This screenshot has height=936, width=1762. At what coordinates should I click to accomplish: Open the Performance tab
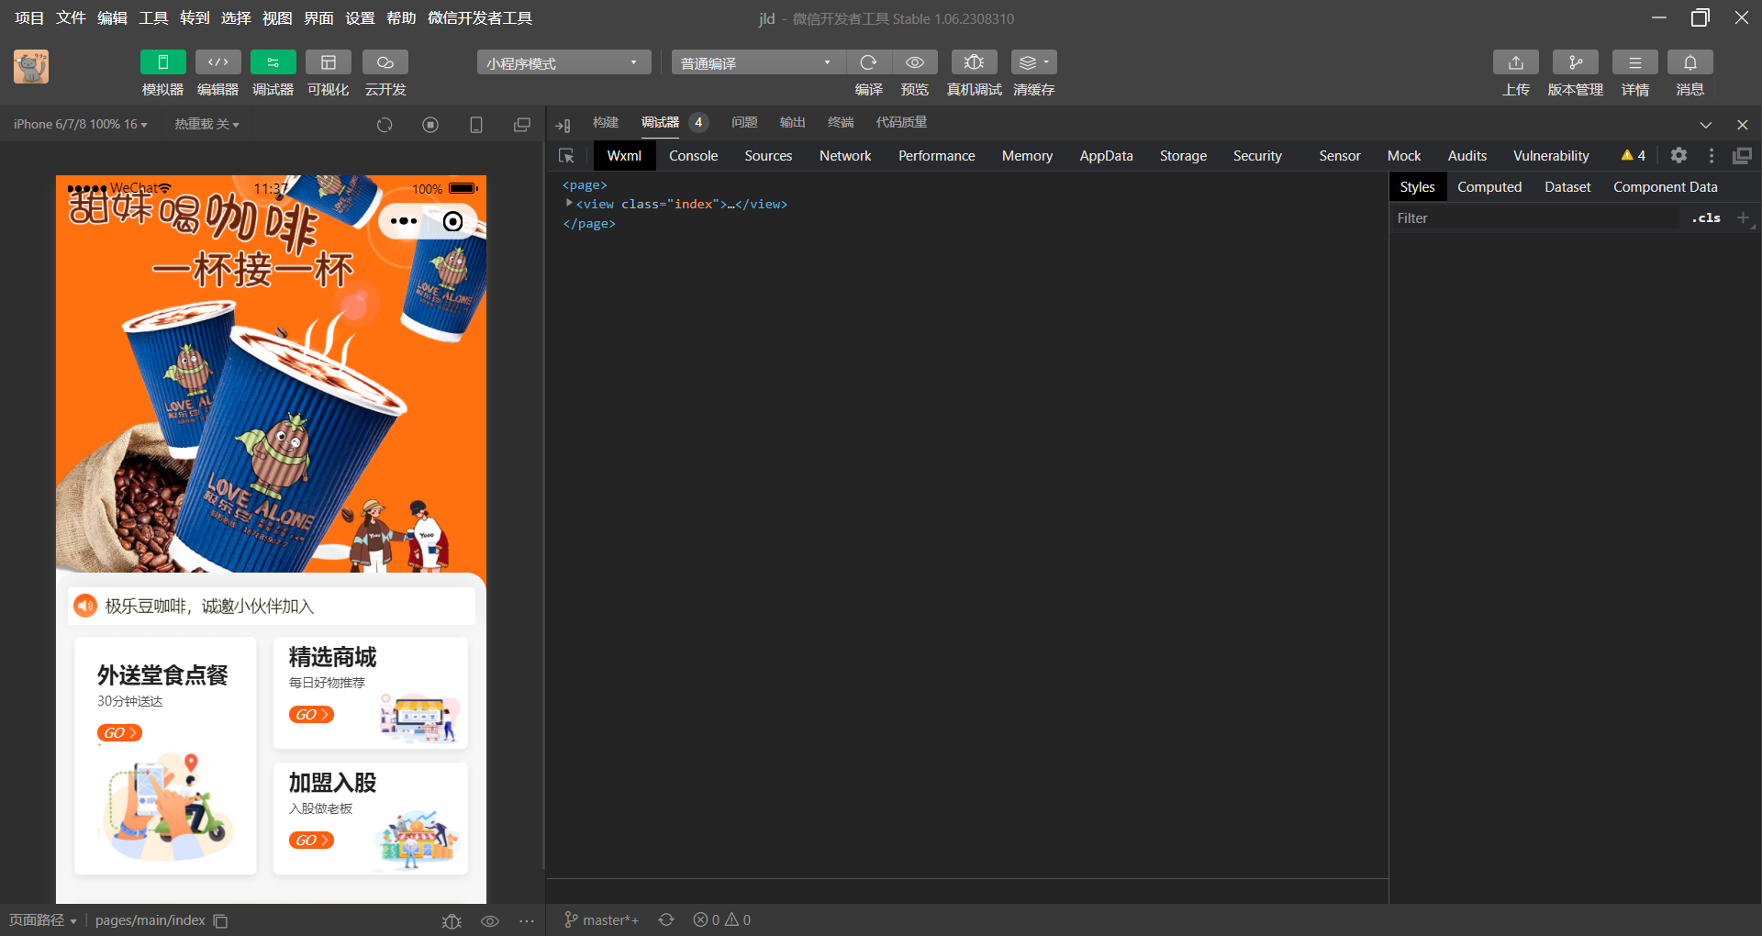(x=936, y=156)
